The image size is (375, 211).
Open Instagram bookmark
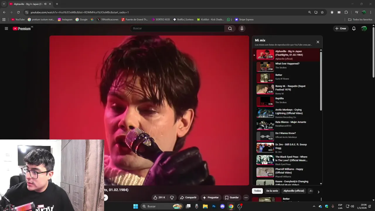point(65,20)
